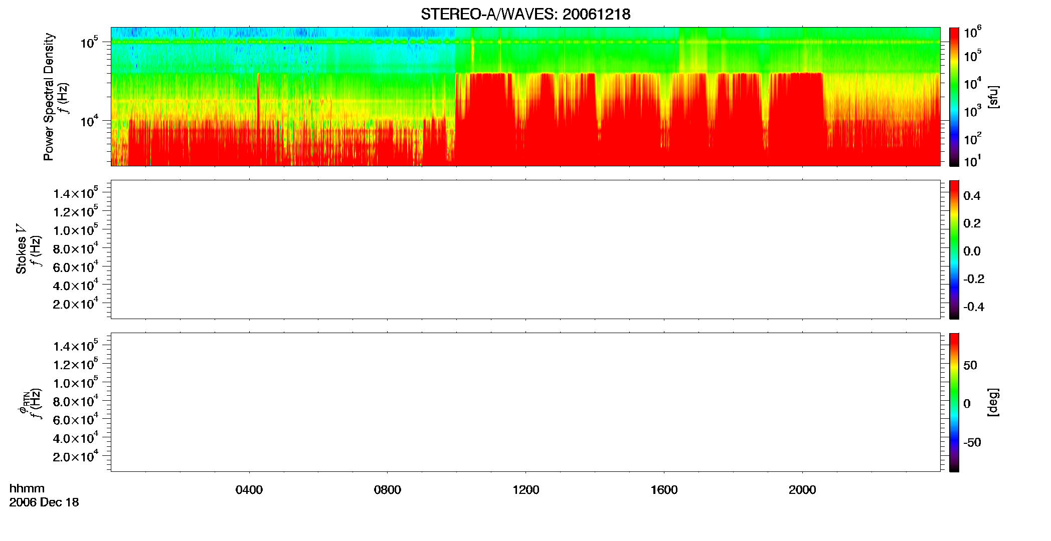The height and width of the screenshot is (541, 1051).
Task: Click the 1200 time tick label
Action: coord(525,490)
